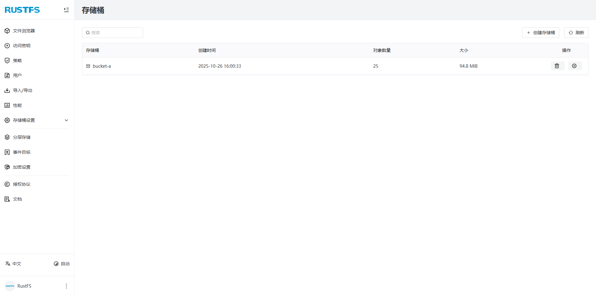The width and height of the screenshot is (596, 296).
Task: Open bucket-a settings gear icon
Action: coord(575,66)
